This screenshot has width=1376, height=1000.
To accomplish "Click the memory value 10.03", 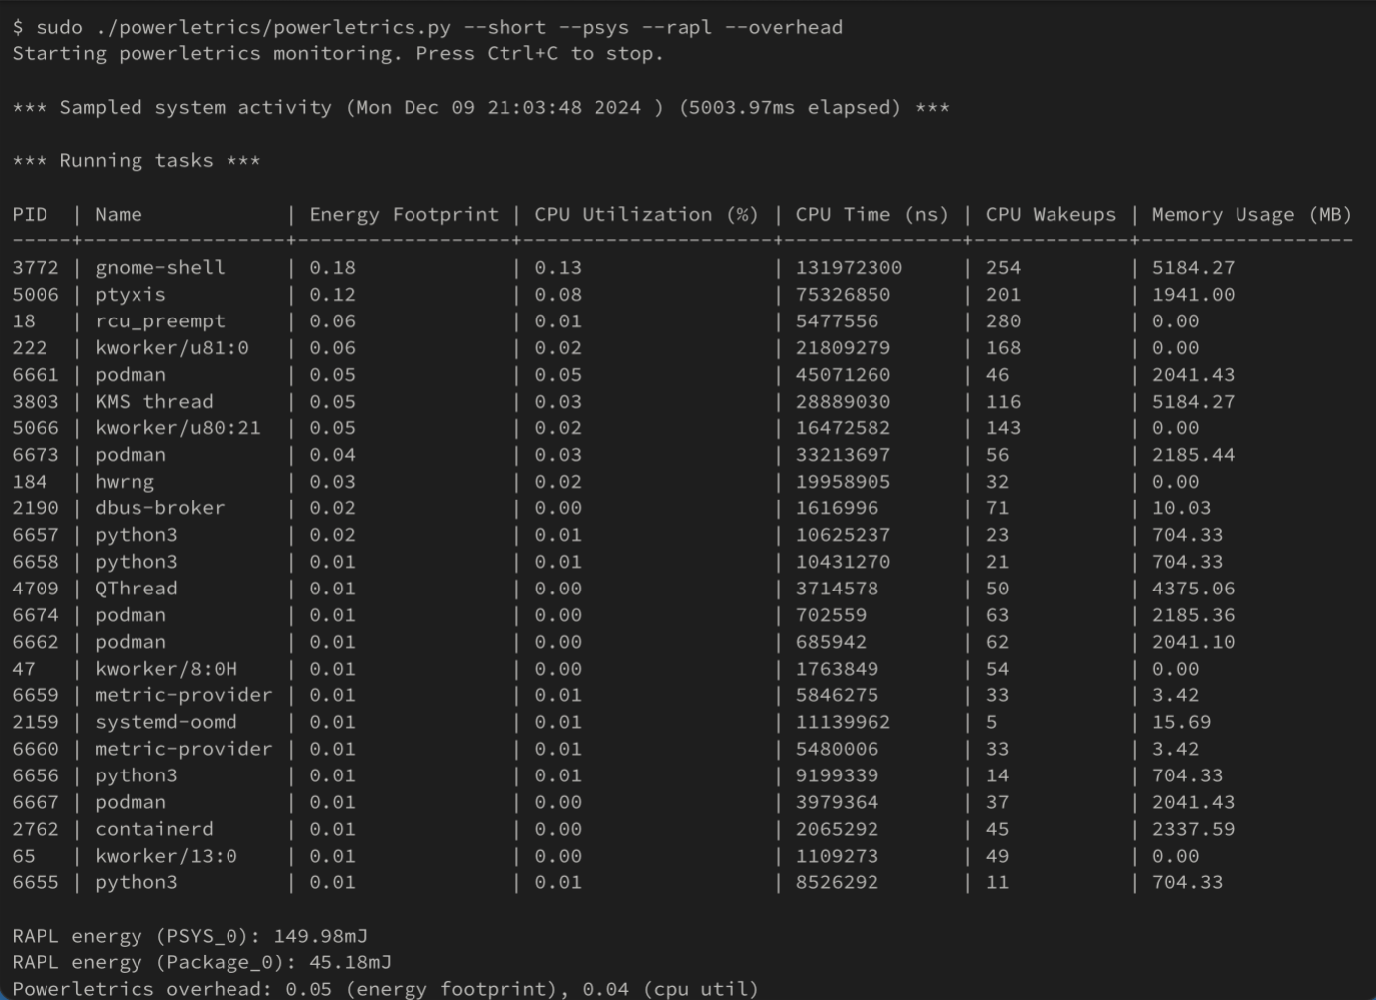I will point(1181,507).
